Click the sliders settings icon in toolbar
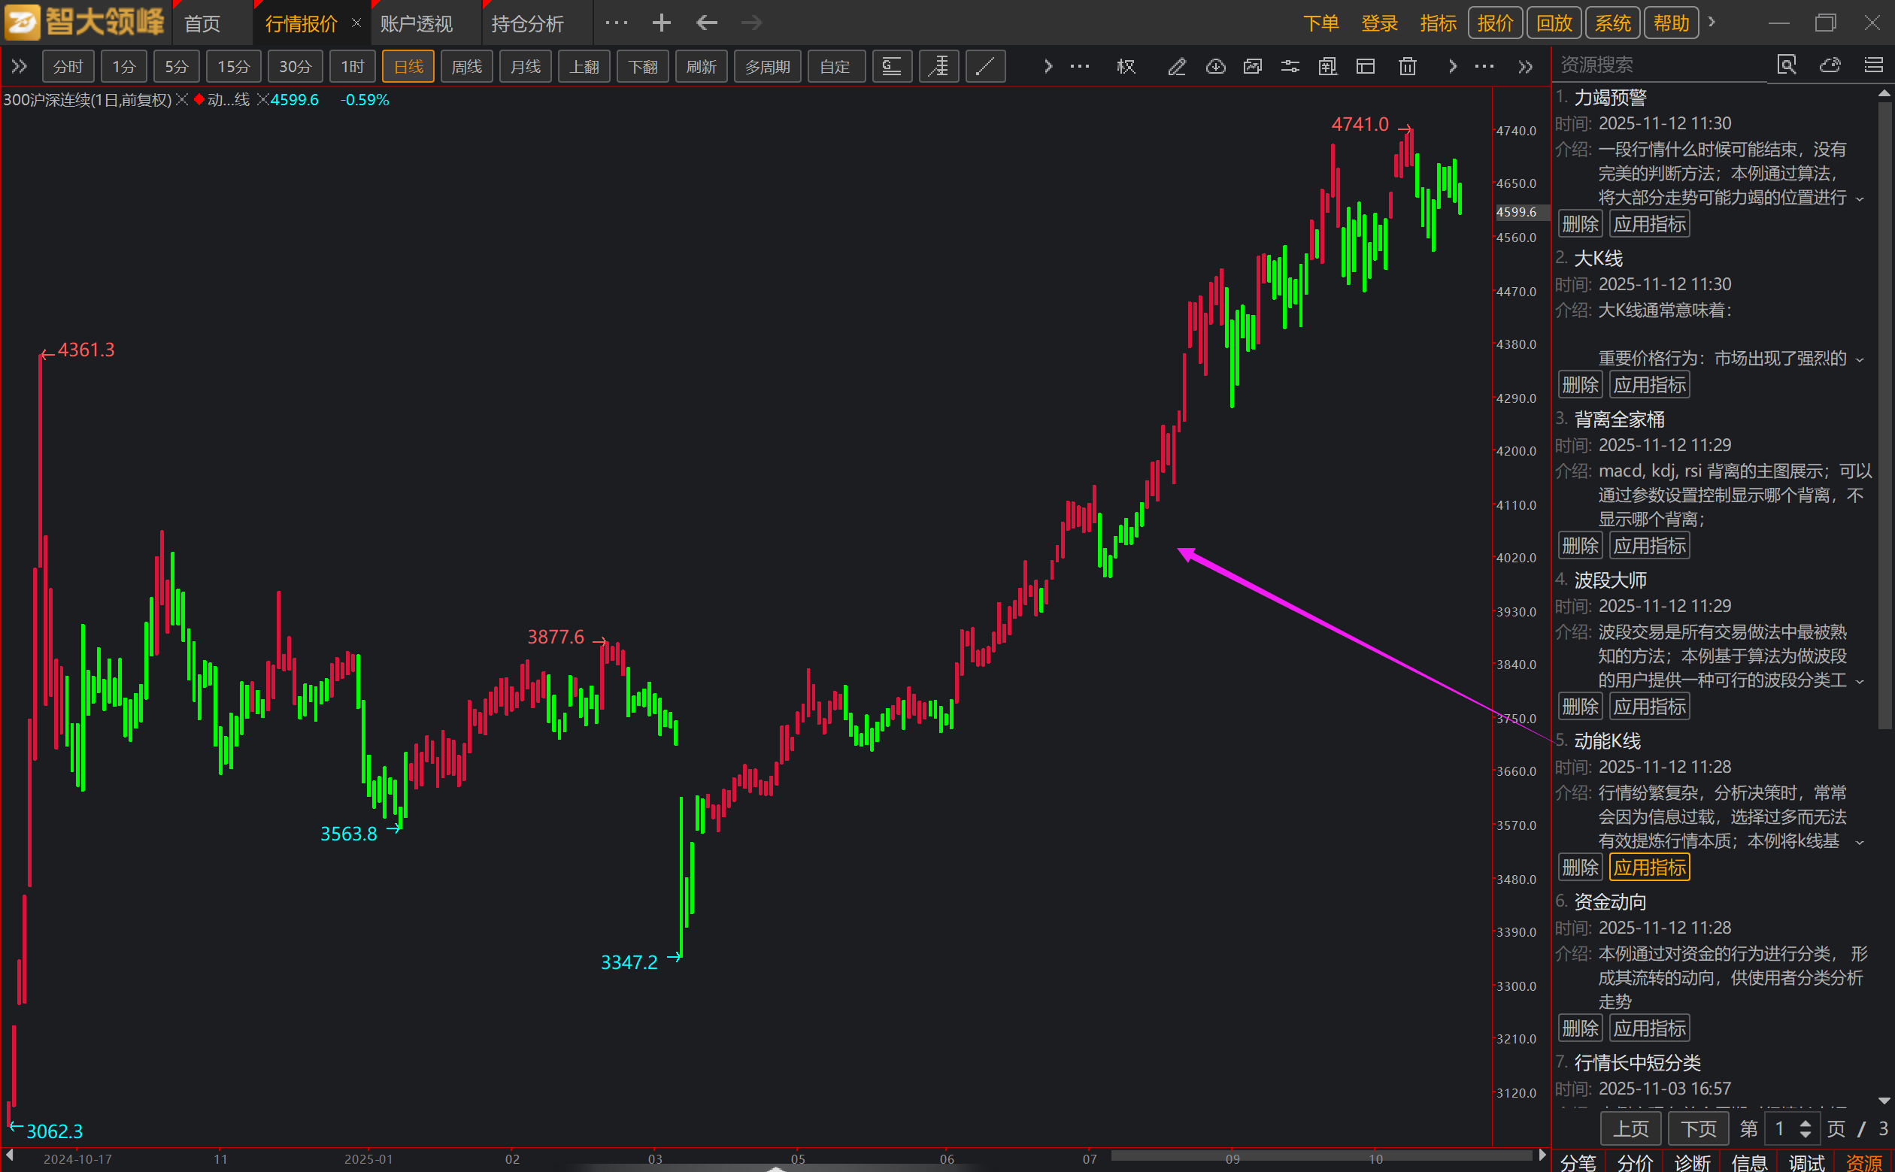 tap(1290, 67)
